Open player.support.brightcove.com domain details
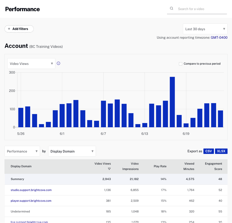232x223 pixels. click(31, 201)
